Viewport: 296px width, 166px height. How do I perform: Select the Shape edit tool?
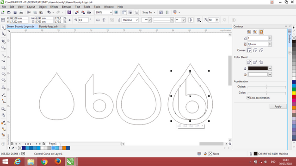(3, 34)
